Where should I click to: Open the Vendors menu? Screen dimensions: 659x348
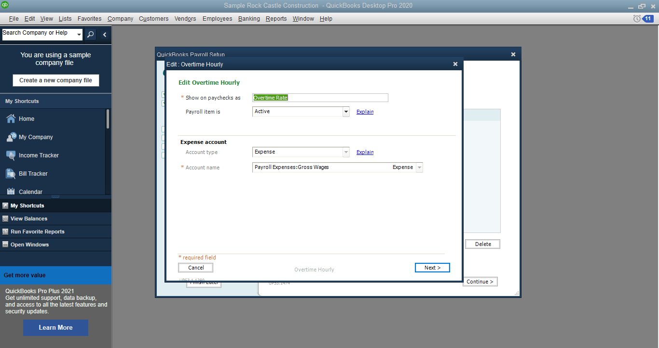[x=185, y=19]
